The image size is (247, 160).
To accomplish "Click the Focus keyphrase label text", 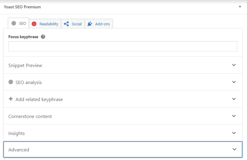I will (23, 37).
